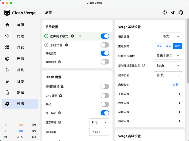This screenshot has width=189, height=141.
Task: Open the 测试 sidebar item
Action: [x=20, y=92]
